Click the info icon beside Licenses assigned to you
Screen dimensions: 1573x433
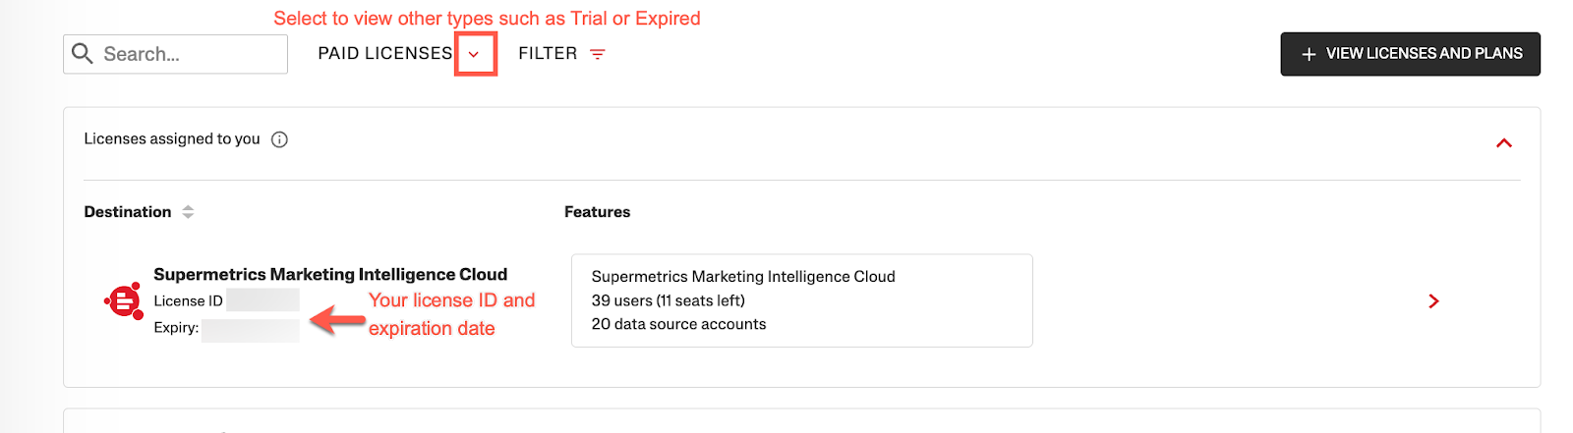click(279, 139)
